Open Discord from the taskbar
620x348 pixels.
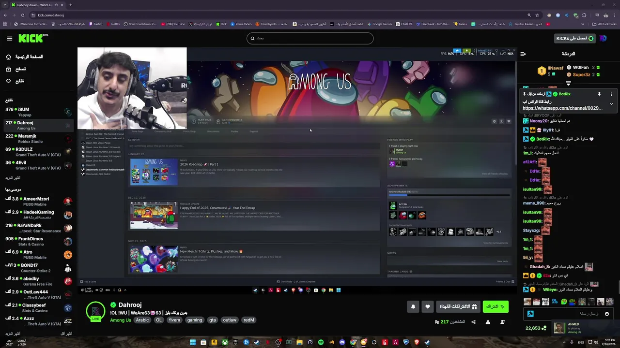(x=342, y=343)
